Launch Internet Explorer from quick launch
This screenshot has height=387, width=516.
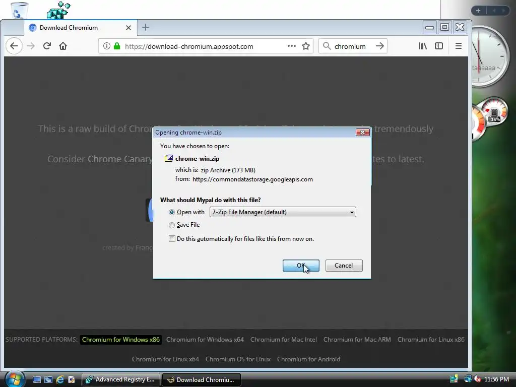(59, 380)
